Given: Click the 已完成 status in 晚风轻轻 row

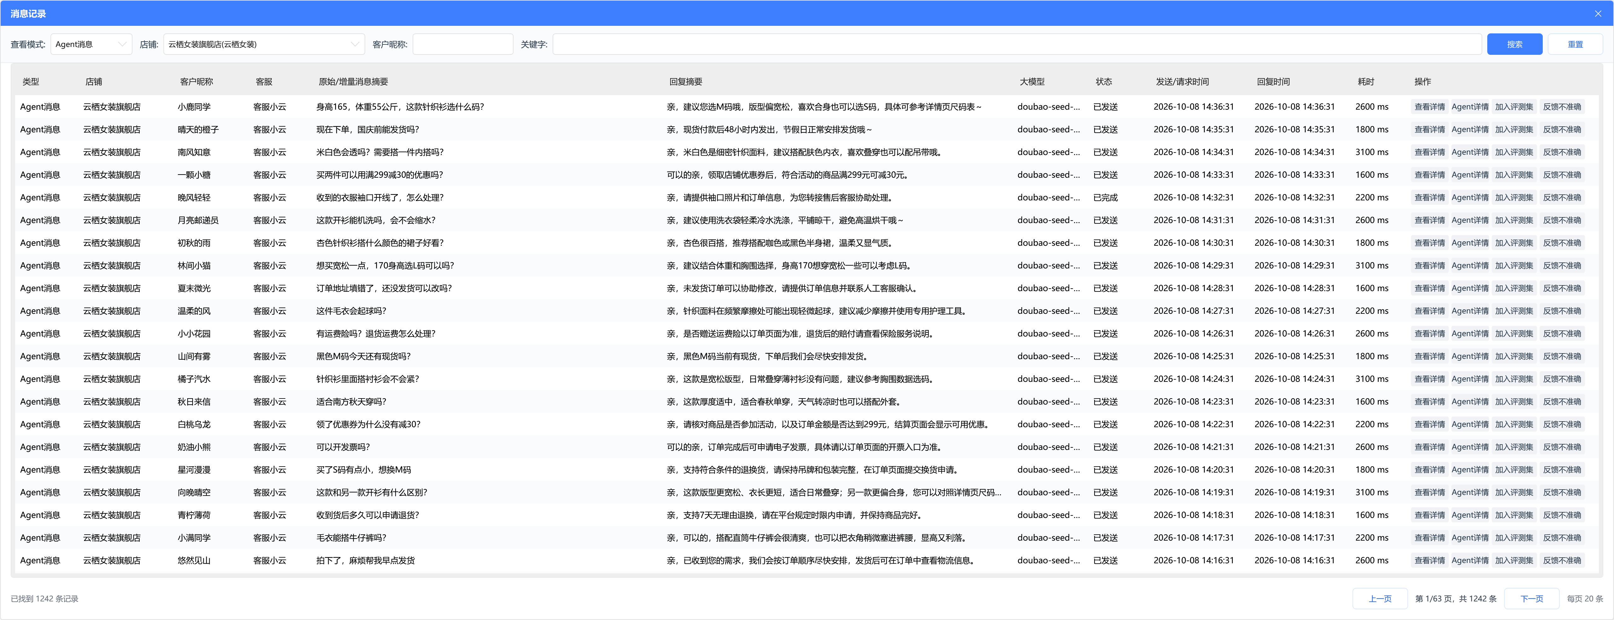Looking at the screenshot, I should click(x=1105, y=198).
